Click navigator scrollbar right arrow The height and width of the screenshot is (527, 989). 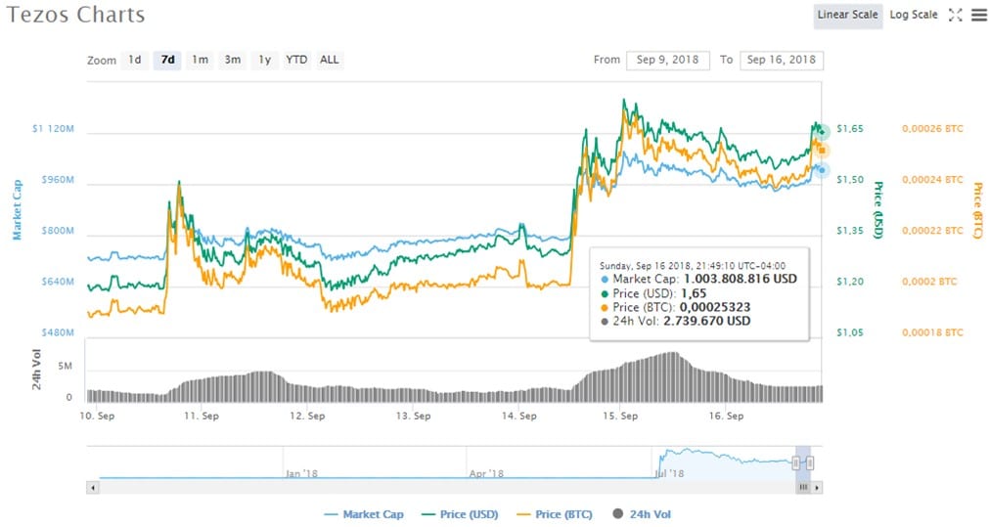817,487
